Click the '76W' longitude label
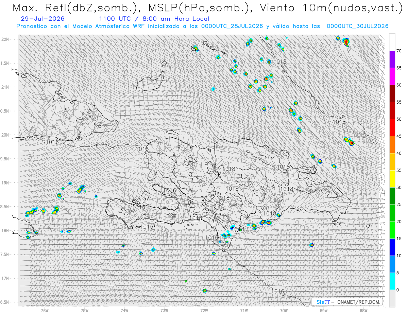The height and width of the screenshot is (315, 408). 45,310
